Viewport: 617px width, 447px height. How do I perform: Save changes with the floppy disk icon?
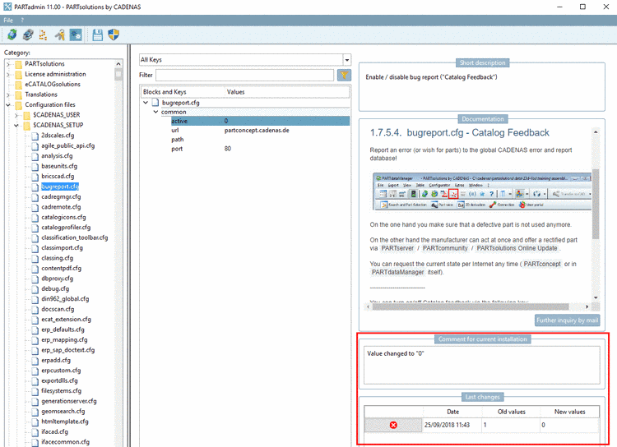tap(98, 35)
